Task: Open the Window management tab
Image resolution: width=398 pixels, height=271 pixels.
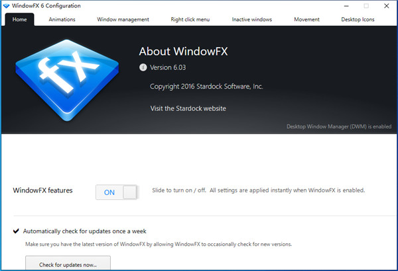Action: coord(123,19)
